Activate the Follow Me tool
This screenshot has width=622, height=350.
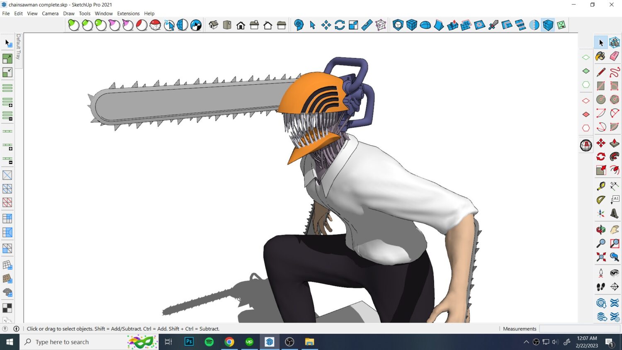(x=615, y=157)
